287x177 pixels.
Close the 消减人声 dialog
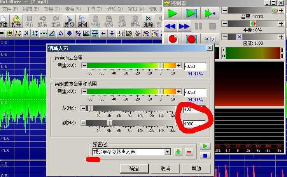point(209,48)
